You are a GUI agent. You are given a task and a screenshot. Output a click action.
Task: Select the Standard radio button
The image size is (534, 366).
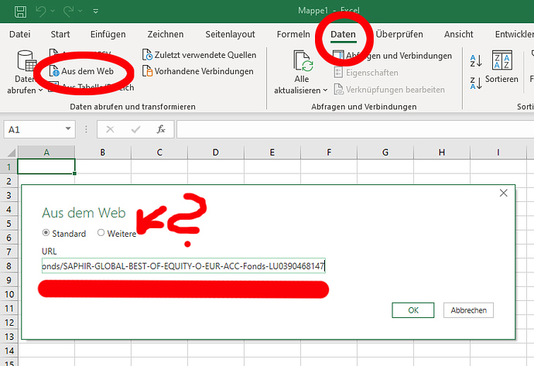click(x=46, y=233)
